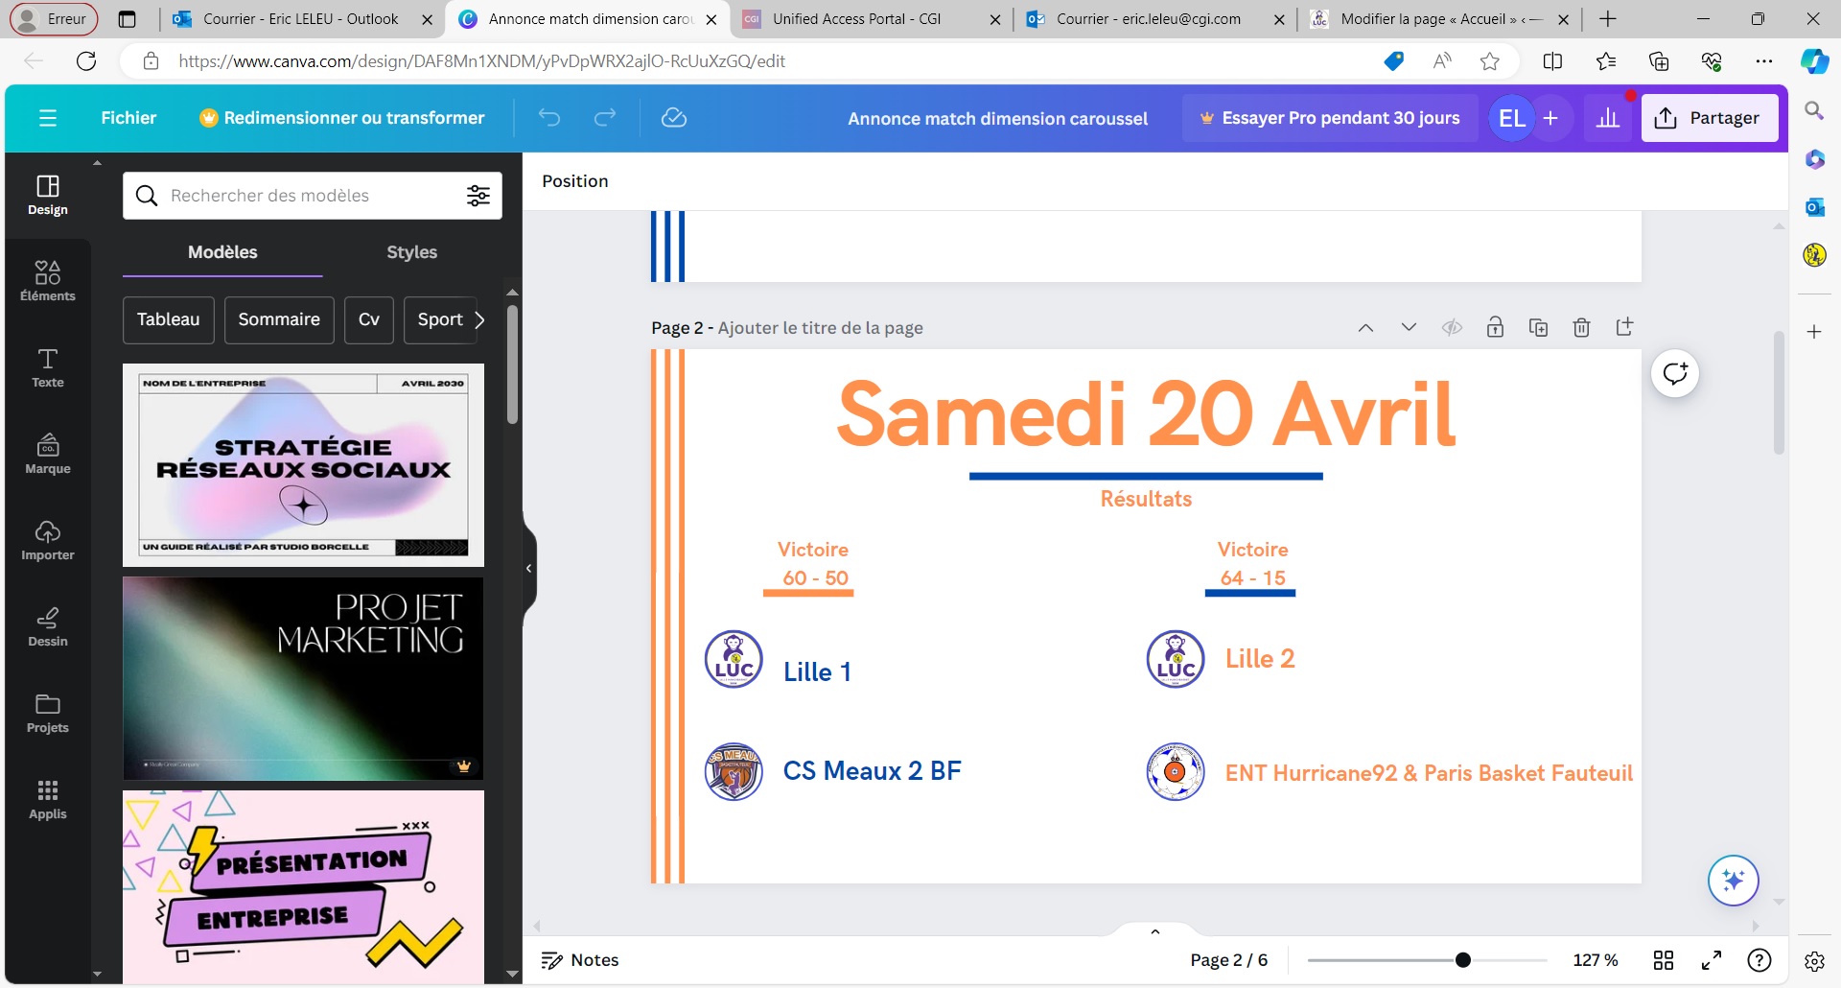Screen dimensions: 1841x988
Task: Click the zoom slider handle
Action: tap(1463, 960)
